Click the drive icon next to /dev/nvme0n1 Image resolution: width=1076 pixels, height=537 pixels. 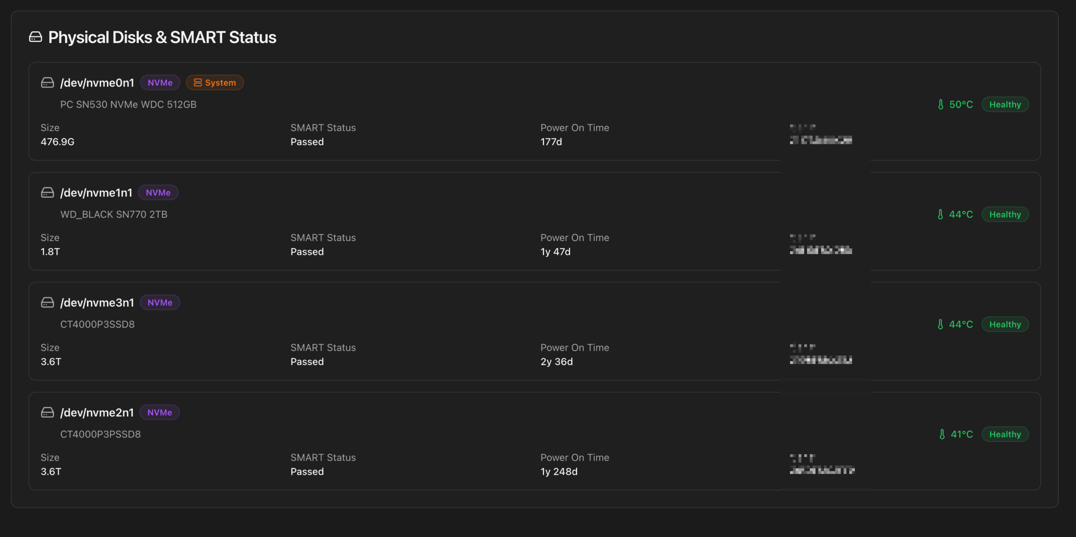47,82
